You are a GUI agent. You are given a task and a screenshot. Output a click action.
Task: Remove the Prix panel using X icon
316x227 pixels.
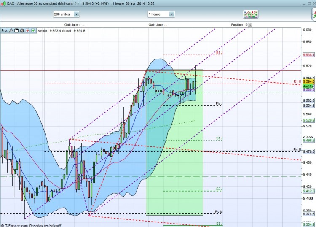tap(22, 31)
